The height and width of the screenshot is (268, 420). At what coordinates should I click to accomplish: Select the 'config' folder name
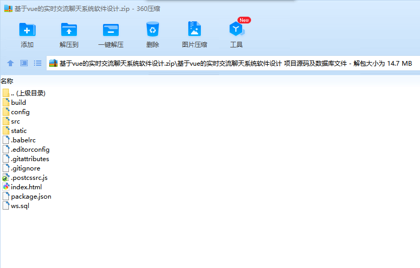(x=20, y=112)
